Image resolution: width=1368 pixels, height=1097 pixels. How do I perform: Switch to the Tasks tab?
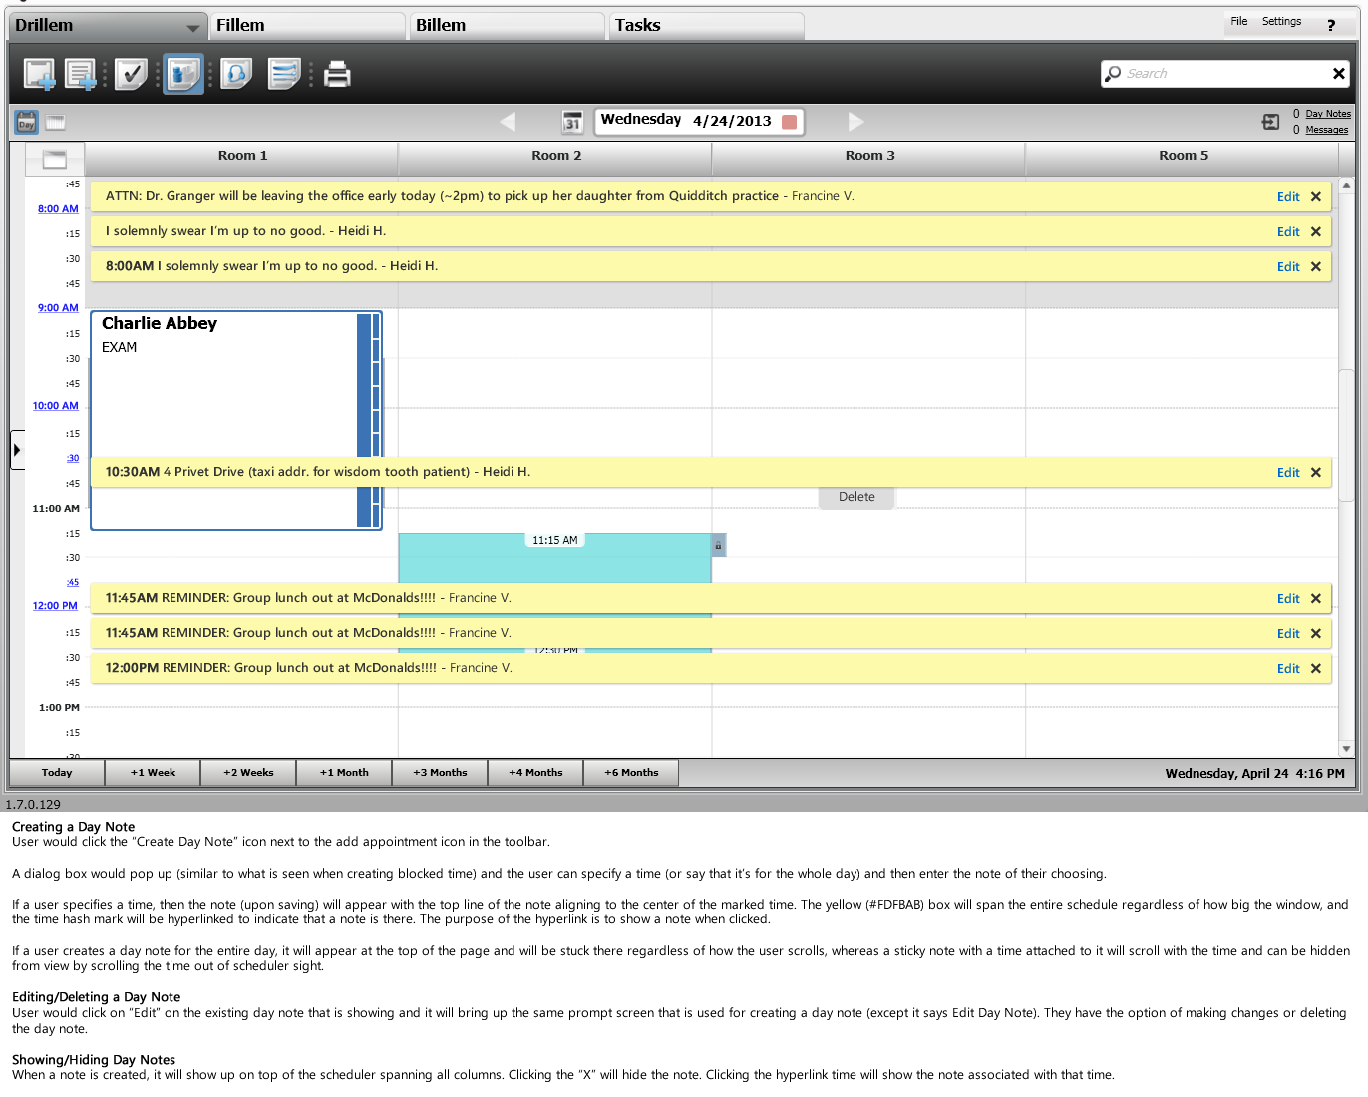coord(706,26)
